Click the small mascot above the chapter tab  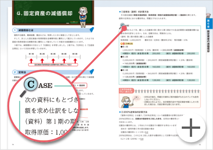(x=208, y=16)
